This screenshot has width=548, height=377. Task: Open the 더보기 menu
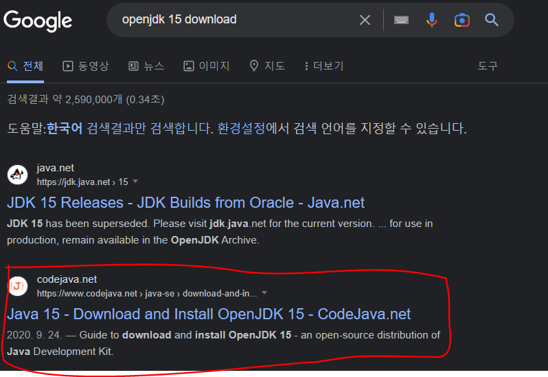click(x=324, y=66)
